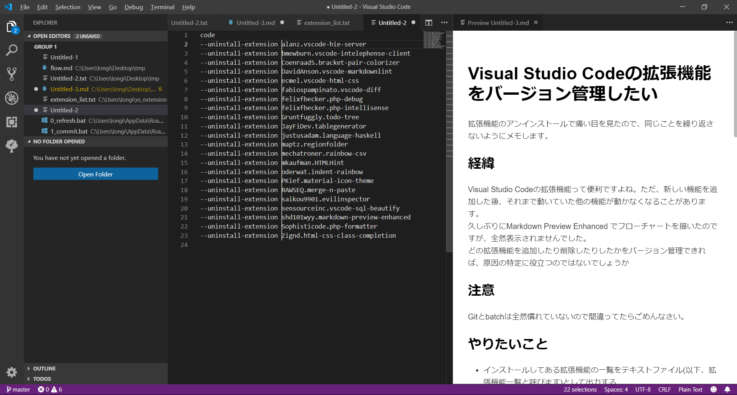Select flow.md in open editors list
737x395 pixels.
point(61,68)
